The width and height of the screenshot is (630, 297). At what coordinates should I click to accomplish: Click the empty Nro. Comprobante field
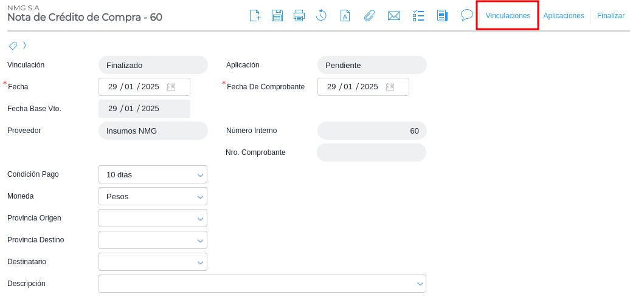pos(372,152)
